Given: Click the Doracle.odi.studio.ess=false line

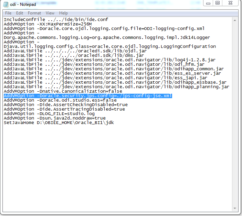Looking at the screenshot, I should click(x=60, y=100).
